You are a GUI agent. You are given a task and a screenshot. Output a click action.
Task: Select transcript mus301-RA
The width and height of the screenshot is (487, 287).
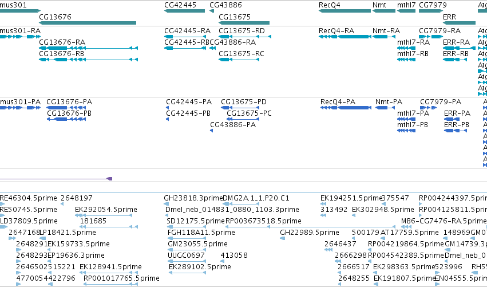pos(20,31)
